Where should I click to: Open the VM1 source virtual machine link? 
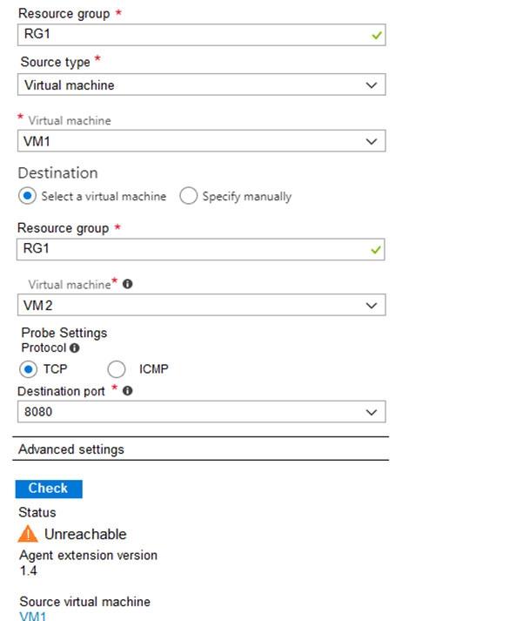(33, 617)
